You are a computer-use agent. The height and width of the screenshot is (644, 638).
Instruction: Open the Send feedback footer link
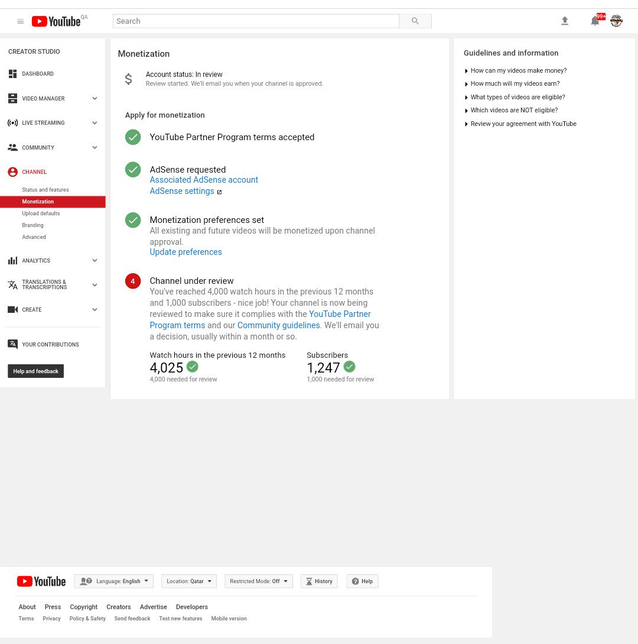[x=132, y=619]
